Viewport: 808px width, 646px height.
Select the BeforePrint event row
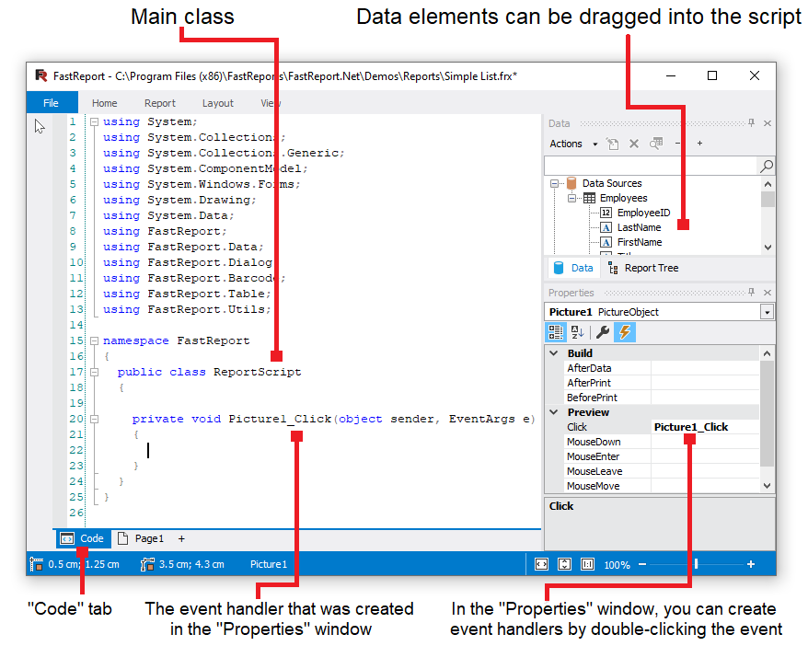tap(662, 398)
